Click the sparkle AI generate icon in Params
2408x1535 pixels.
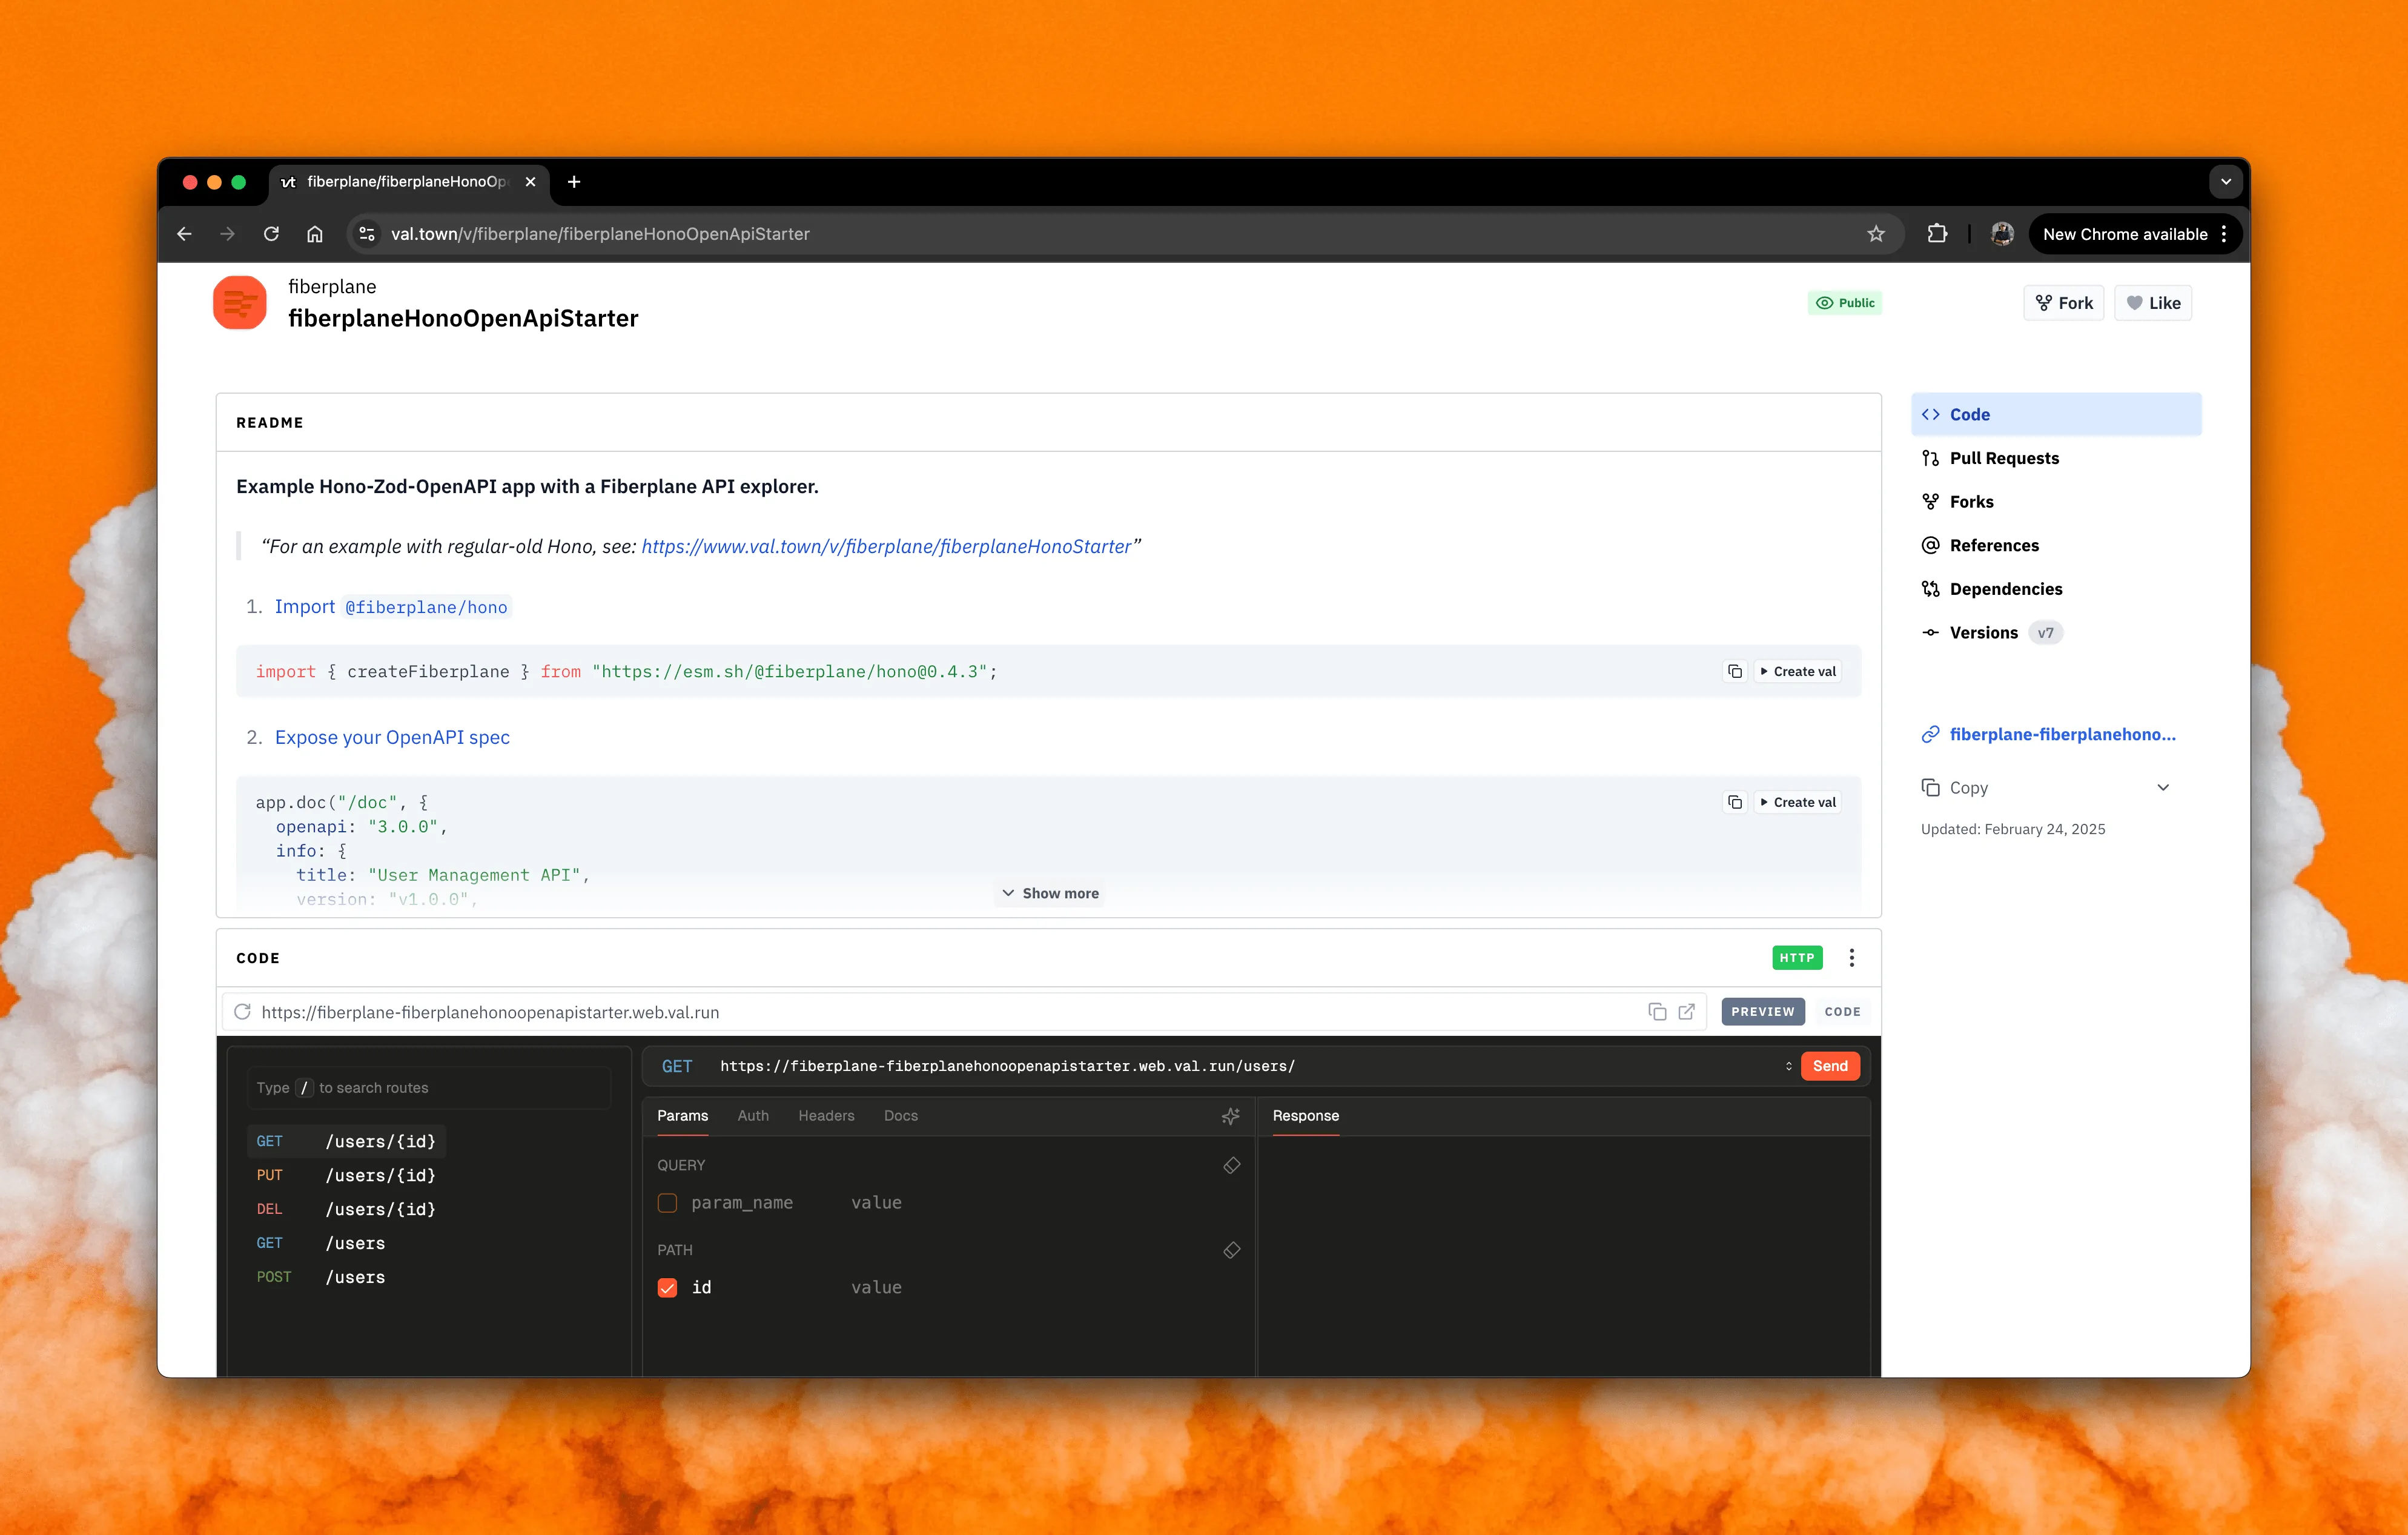tap(1231, 1116)
